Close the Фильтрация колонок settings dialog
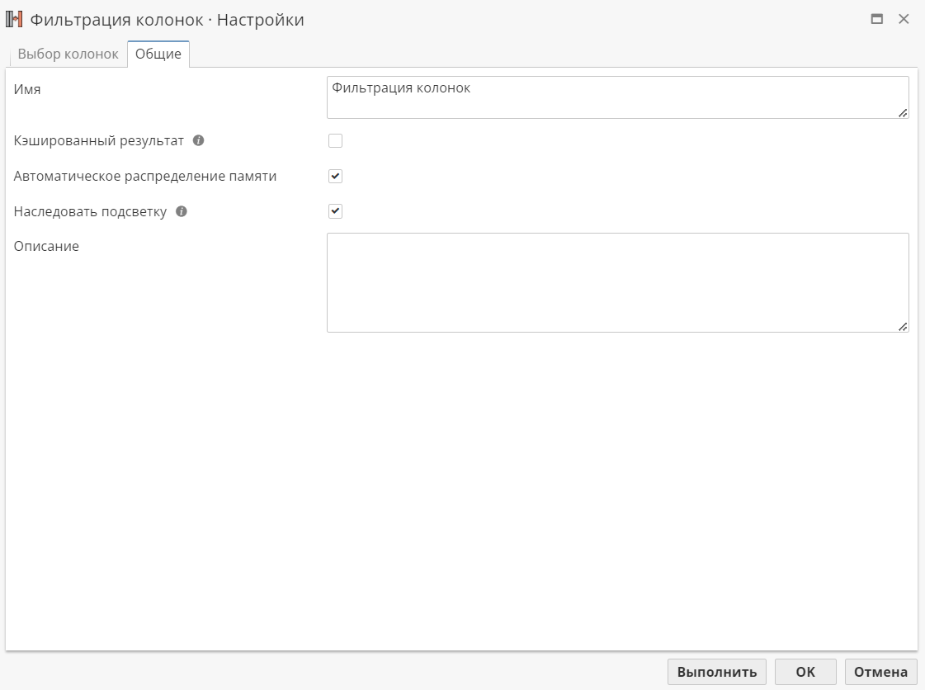925x690 pixels. point(904,19)
